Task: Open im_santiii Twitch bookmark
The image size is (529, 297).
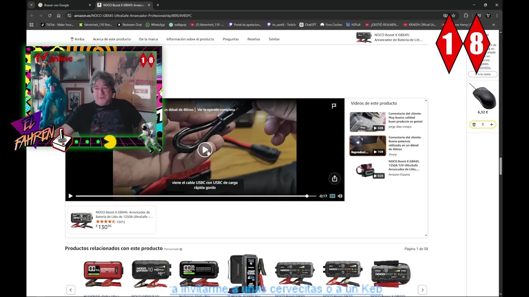Action: (281, 25)
